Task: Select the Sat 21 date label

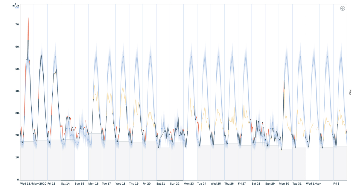Action: coord(161,184)
